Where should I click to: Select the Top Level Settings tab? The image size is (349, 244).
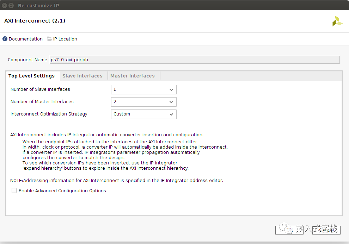click(31, 76)
